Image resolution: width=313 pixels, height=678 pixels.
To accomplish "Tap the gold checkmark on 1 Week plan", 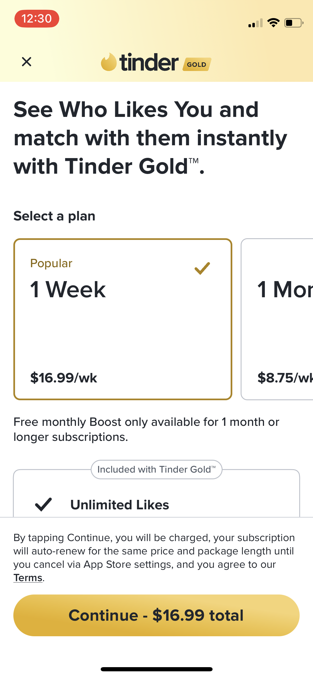I will pos(202,268).
